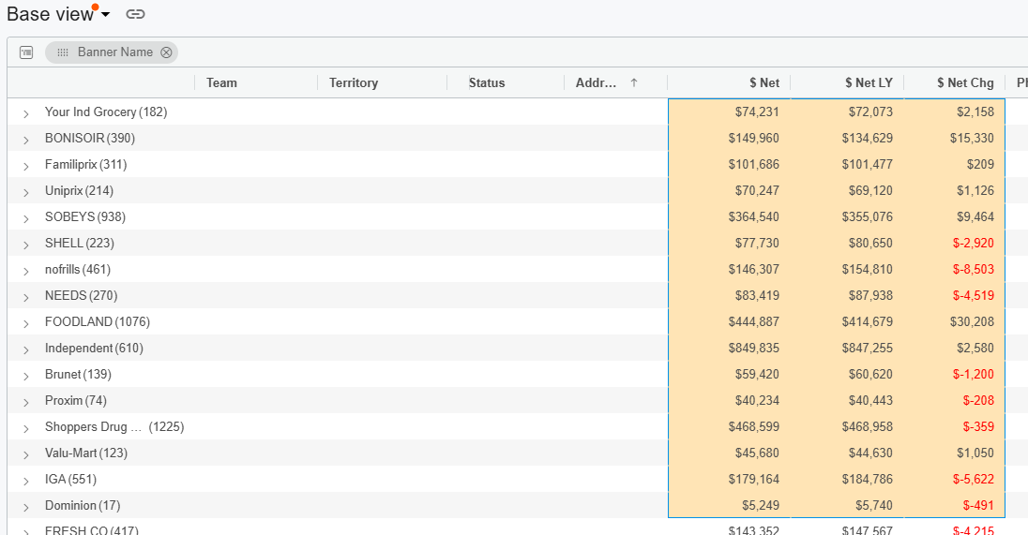Expand the SOBEYS group row

[x=25, y=218]
